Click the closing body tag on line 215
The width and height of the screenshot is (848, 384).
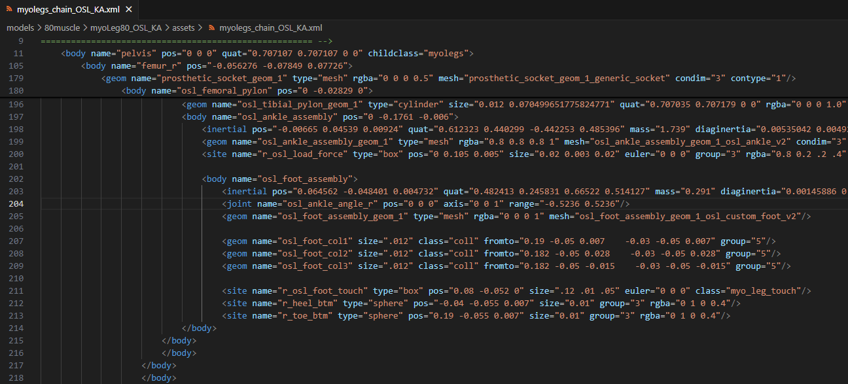point(179,341)
